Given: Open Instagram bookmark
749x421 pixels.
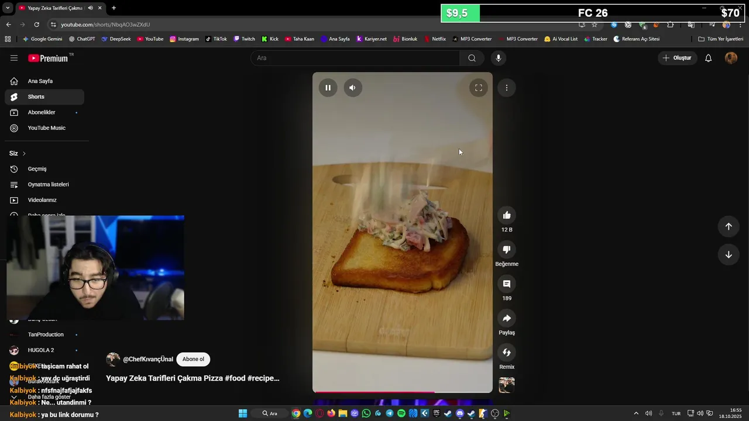Looking at the screenshot, I should [184, 39].
